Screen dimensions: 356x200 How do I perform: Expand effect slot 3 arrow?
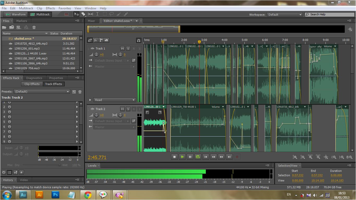coord(77,112)
